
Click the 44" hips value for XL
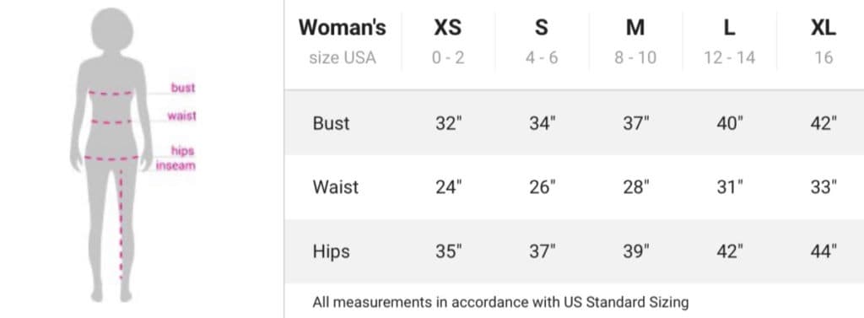(x=823, y=251)
